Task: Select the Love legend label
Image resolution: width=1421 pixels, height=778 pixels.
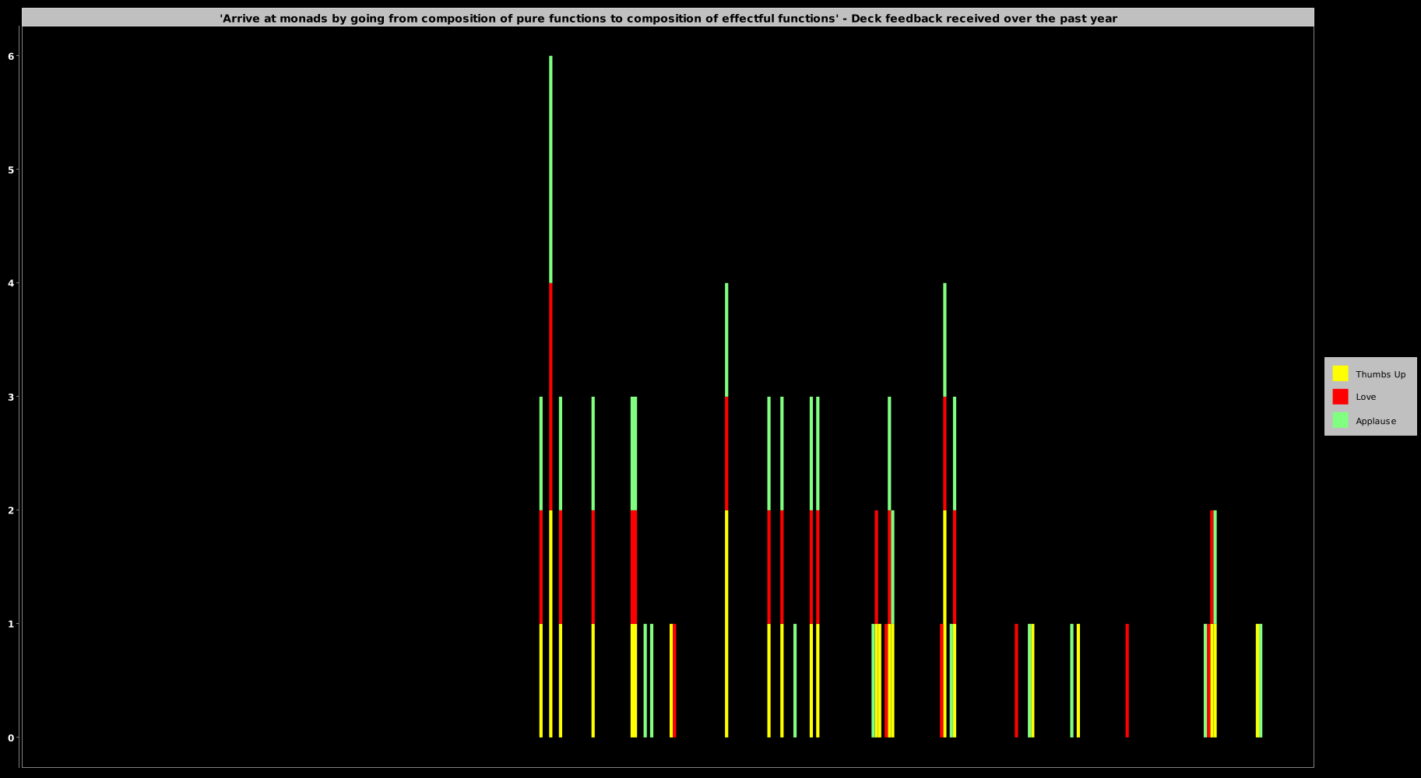Action: 1366,397
